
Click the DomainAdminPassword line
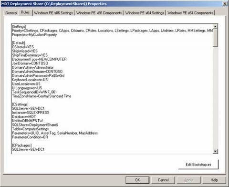pyautogui.click(x=38, y=76)
